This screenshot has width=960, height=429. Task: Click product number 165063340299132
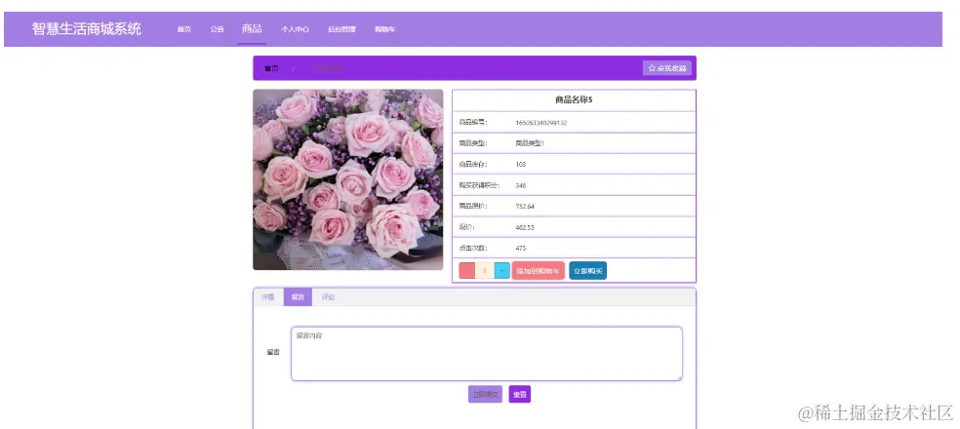[541, 123]
